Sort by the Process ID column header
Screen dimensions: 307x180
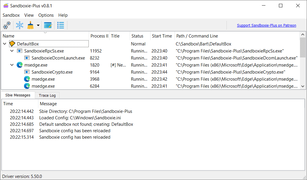click(99, 36)
